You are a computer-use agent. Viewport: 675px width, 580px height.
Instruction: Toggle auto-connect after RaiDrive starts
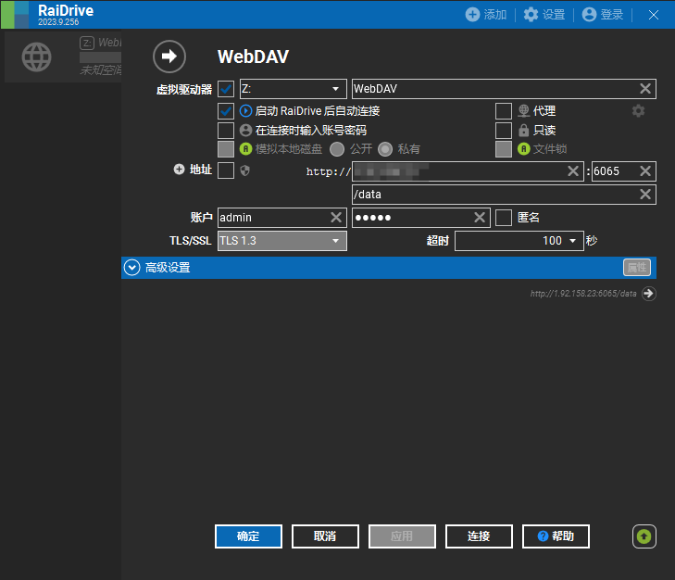[226, 111]
